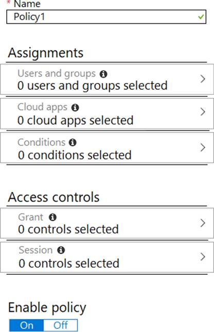Click green checkmark in Name field
Screen dimensions: 214x332
tap(201, 16)
